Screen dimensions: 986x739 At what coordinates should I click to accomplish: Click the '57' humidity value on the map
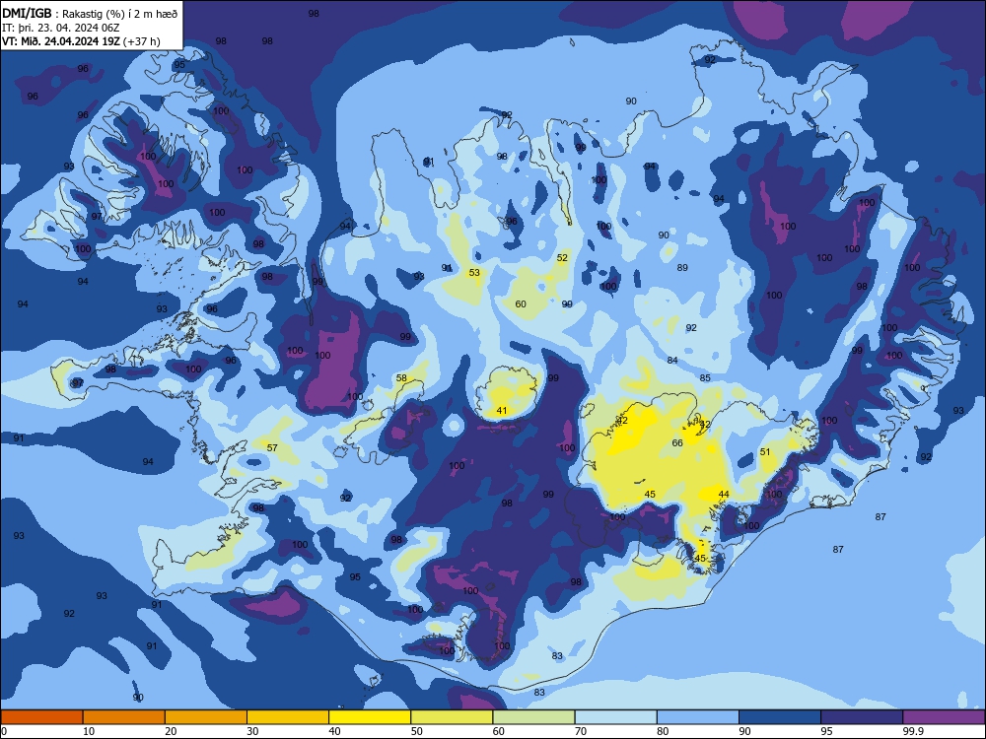272,448
